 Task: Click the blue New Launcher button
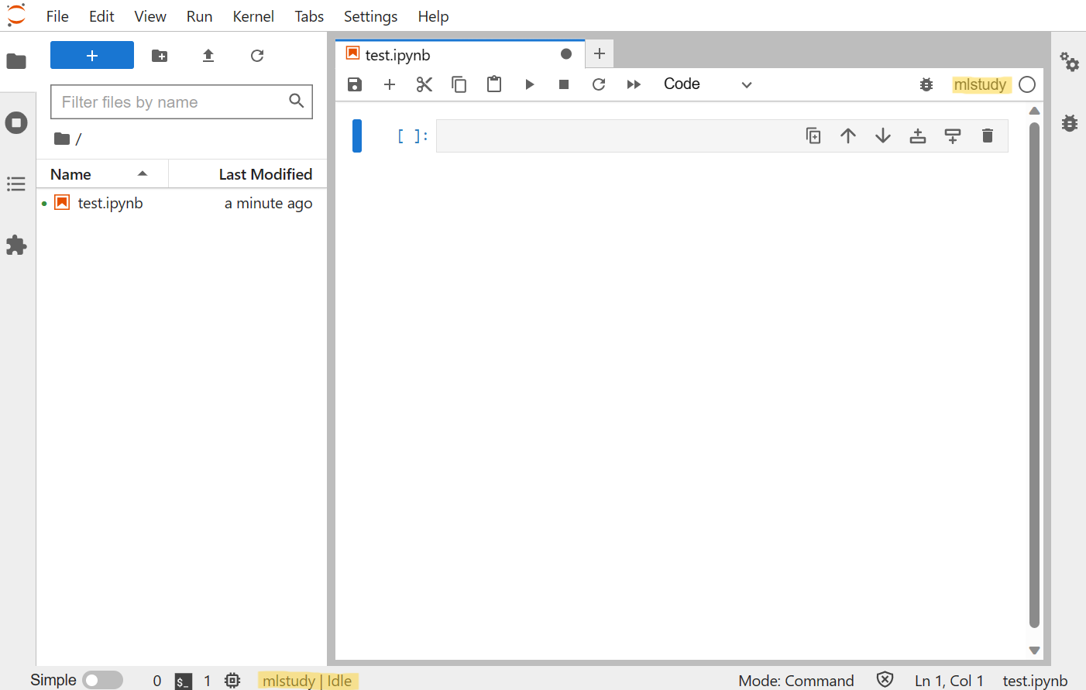point(92,55)
